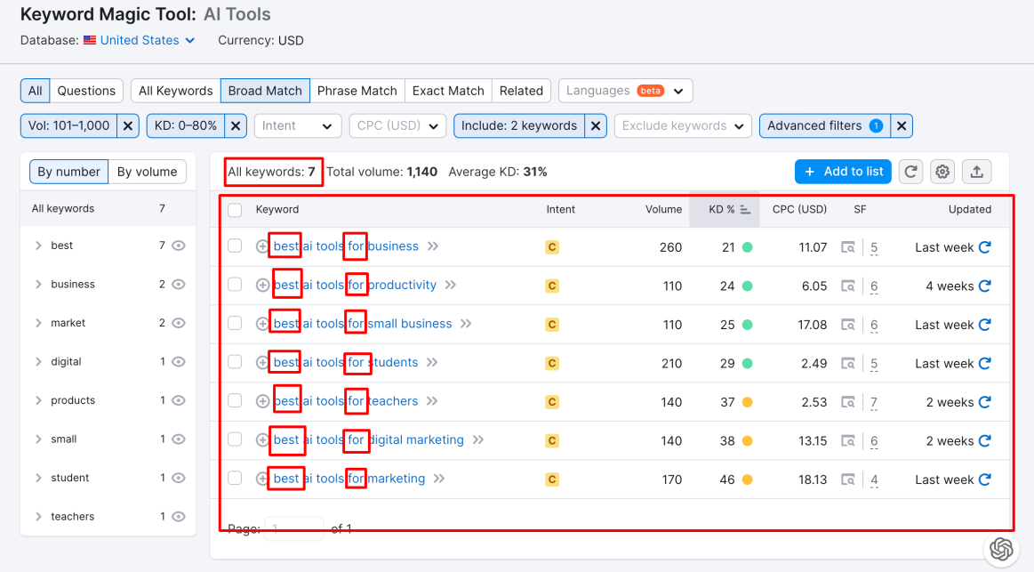1034x572 pixels.
Task: Refresh metrics for best ai tools for marketing
Action: (x=984, y=479)
